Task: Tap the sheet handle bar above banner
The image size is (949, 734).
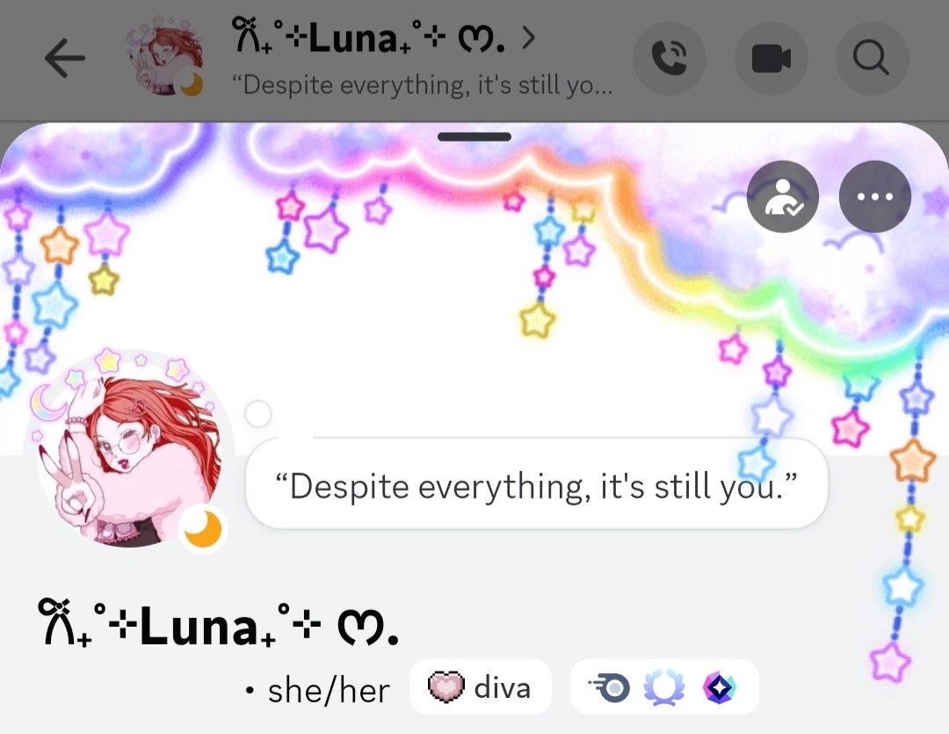Action: pyautogui.click(x=474, y=137)
